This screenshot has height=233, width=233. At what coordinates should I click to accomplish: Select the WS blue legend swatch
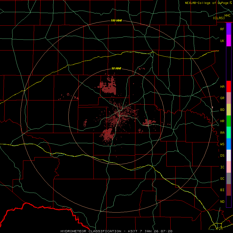point(229,144)
